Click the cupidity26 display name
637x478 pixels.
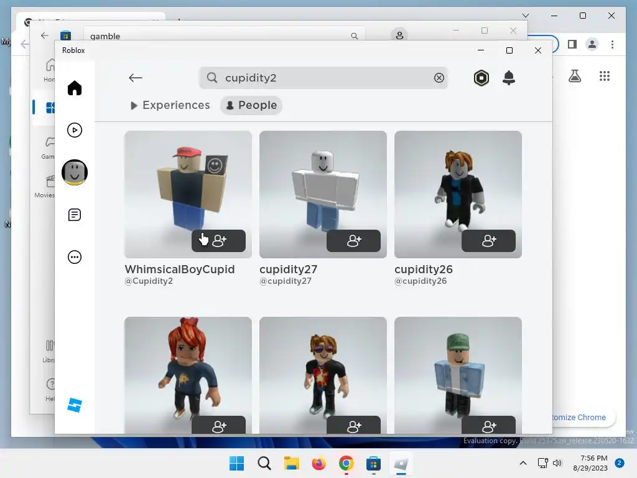423,269
